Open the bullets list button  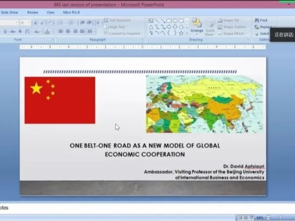tap(61, 23)
